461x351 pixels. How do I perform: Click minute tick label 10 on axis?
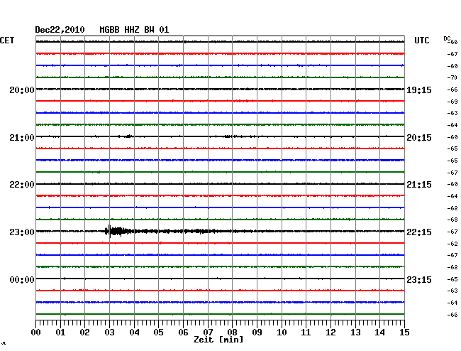(282, 332)
